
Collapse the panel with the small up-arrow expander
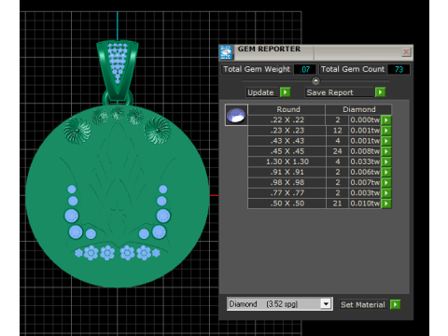(315, 81)
